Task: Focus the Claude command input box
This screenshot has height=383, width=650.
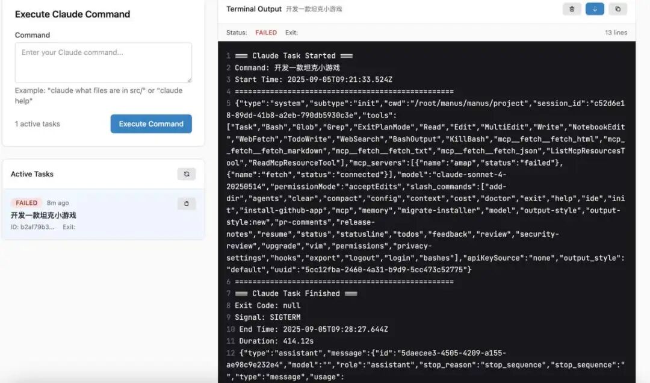Action: coord(104,63)
